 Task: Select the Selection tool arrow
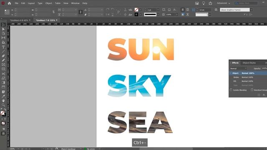tap(3, 25)
